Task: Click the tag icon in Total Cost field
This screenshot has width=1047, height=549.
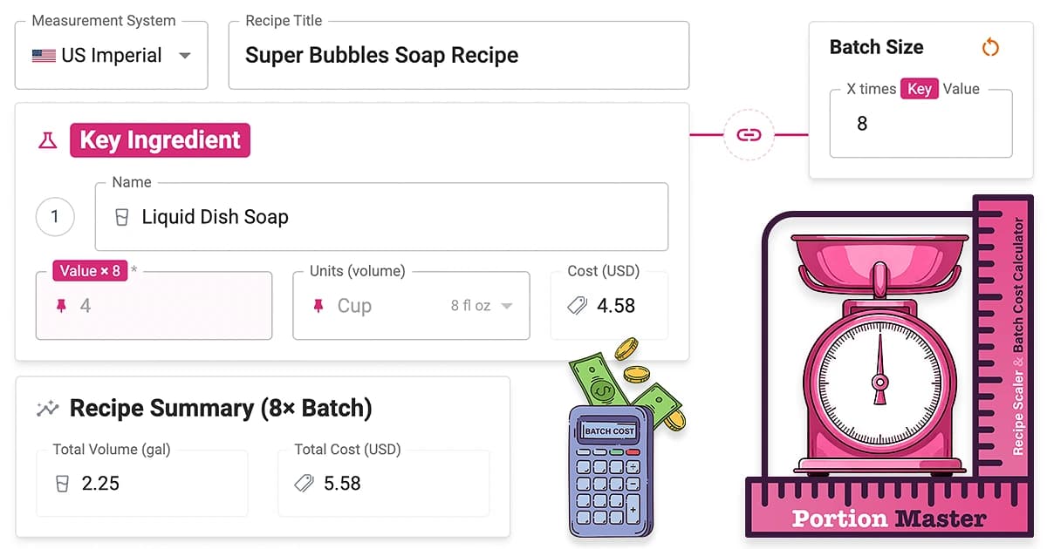Action: pos(303,483)
